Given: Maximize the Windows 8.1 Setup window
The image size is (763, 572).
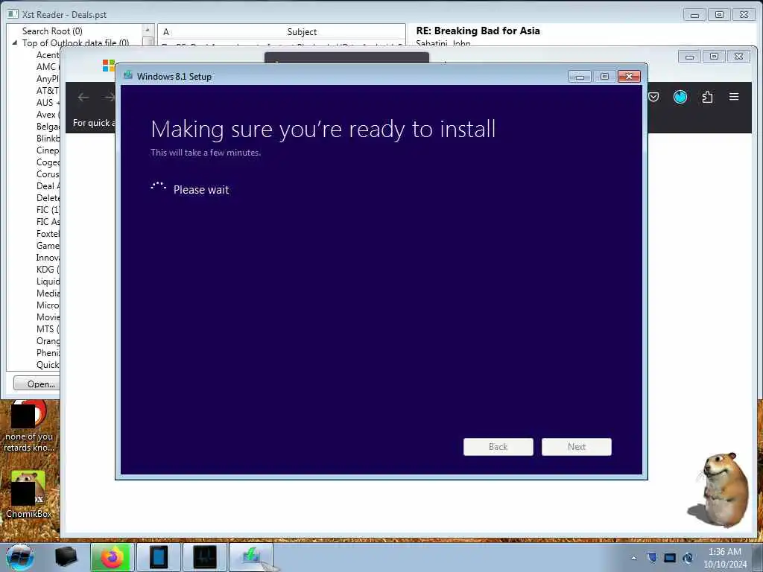Looking at the screenshot, I should tap(604, 77).
